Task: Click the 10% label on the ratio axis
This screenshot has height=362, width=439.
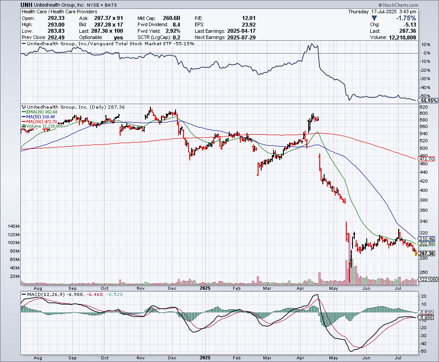Action: pos(426,45)
